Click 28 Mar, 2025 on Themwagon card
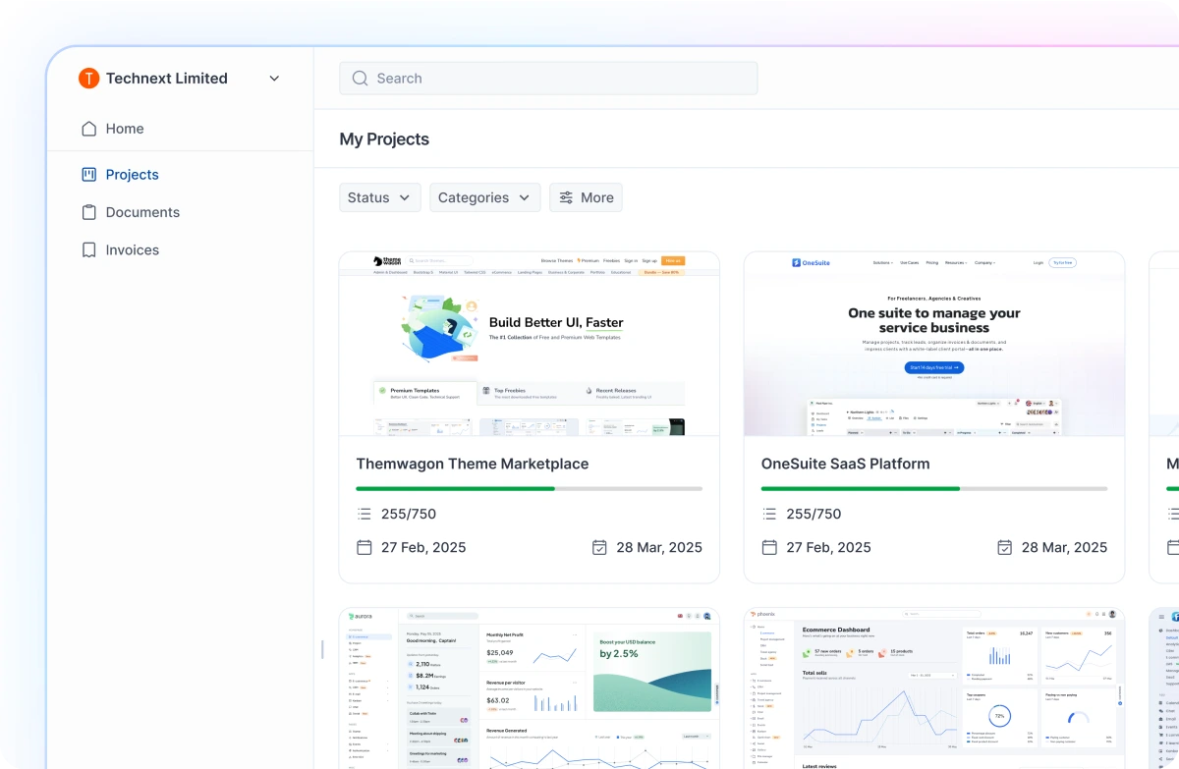Image resolution: width=1179 pixels, height=769 pixels. 659,547
